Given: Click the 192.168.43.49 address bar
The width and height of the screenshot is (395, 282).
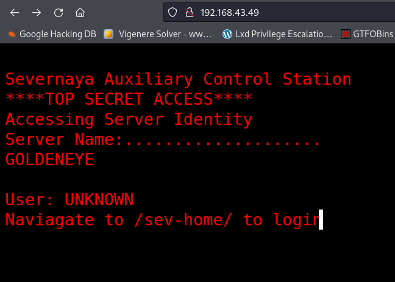Looking at the screenshot, I should click(x=256, y=12).
